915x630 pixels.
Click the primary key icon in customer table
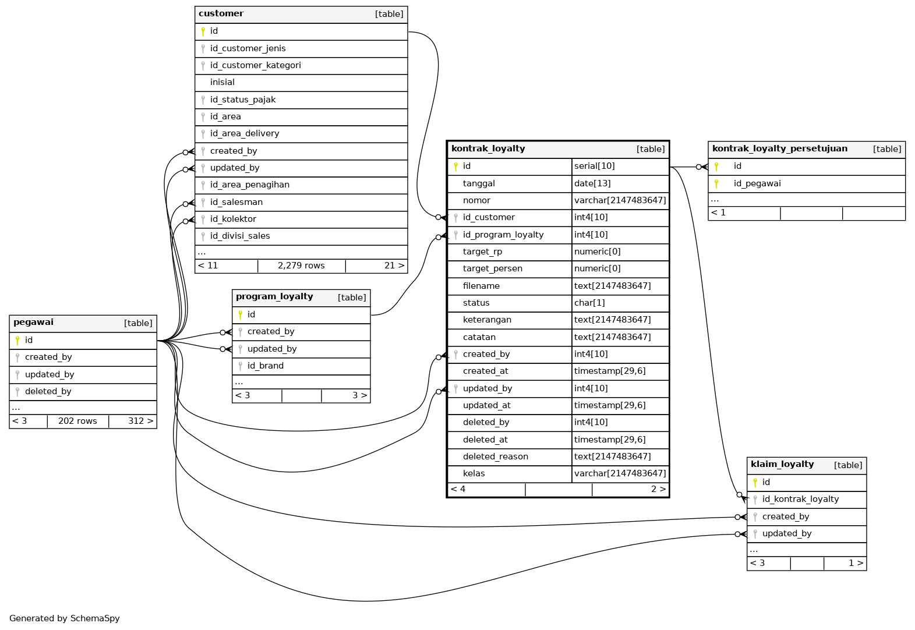click(203, 31)
